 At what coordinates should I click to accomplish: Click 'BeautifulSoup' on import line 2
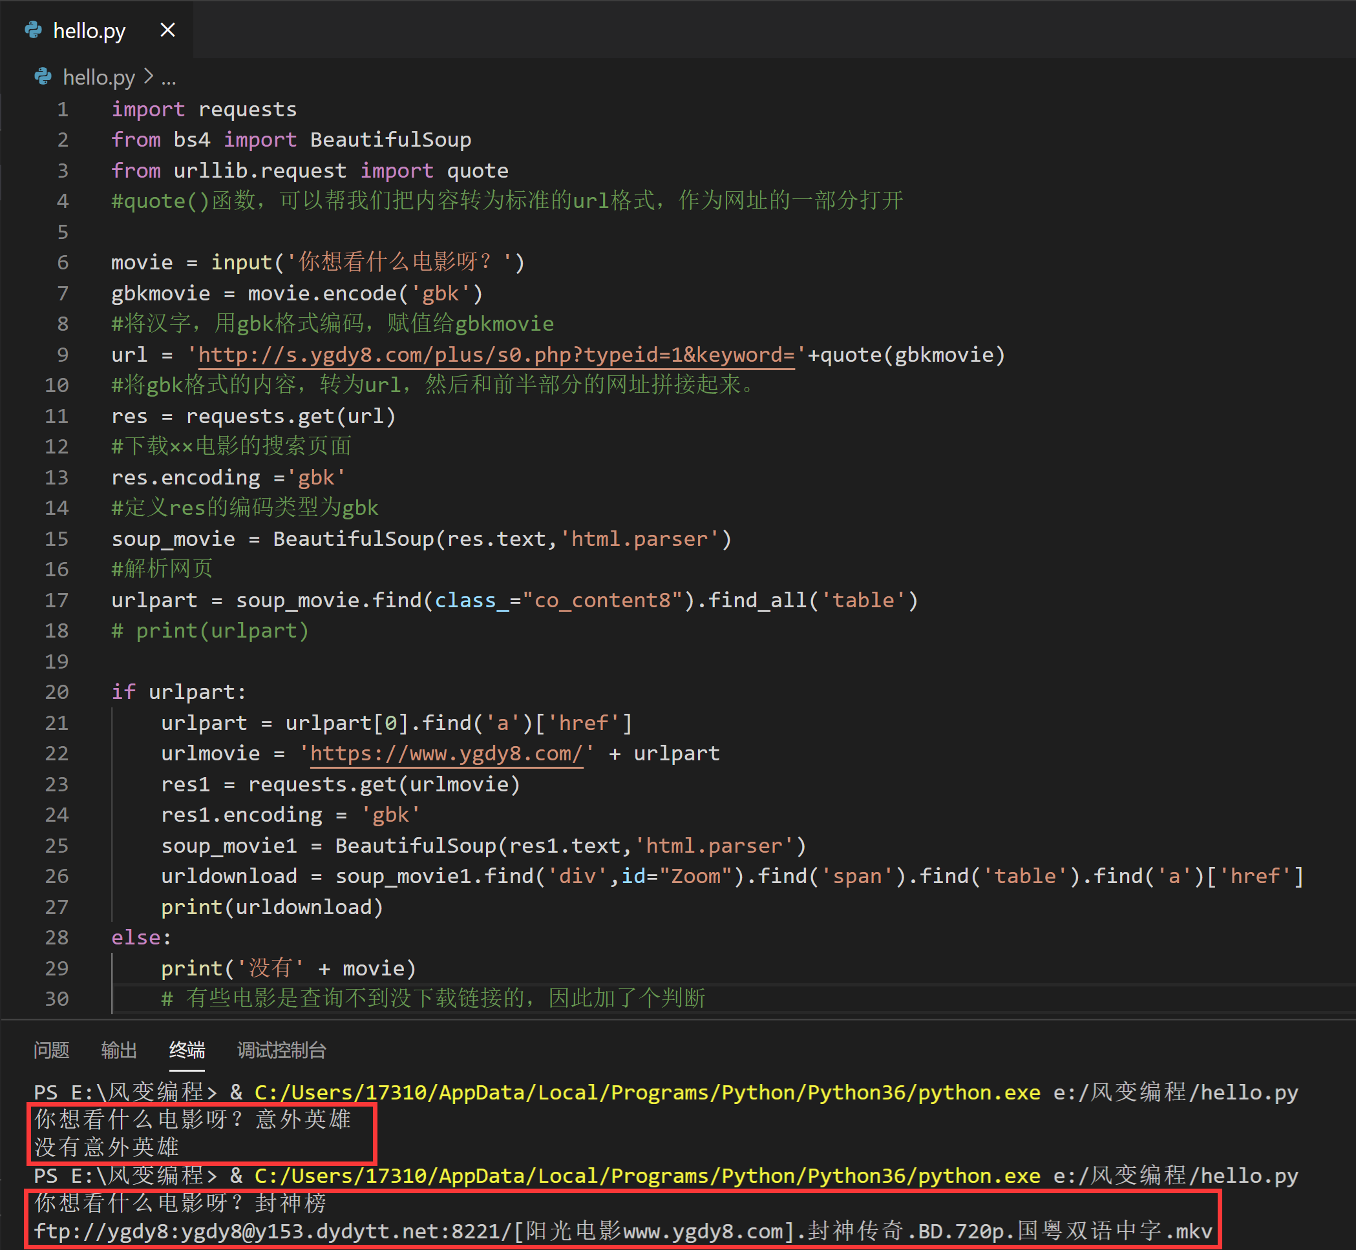(x=390, y=140)
